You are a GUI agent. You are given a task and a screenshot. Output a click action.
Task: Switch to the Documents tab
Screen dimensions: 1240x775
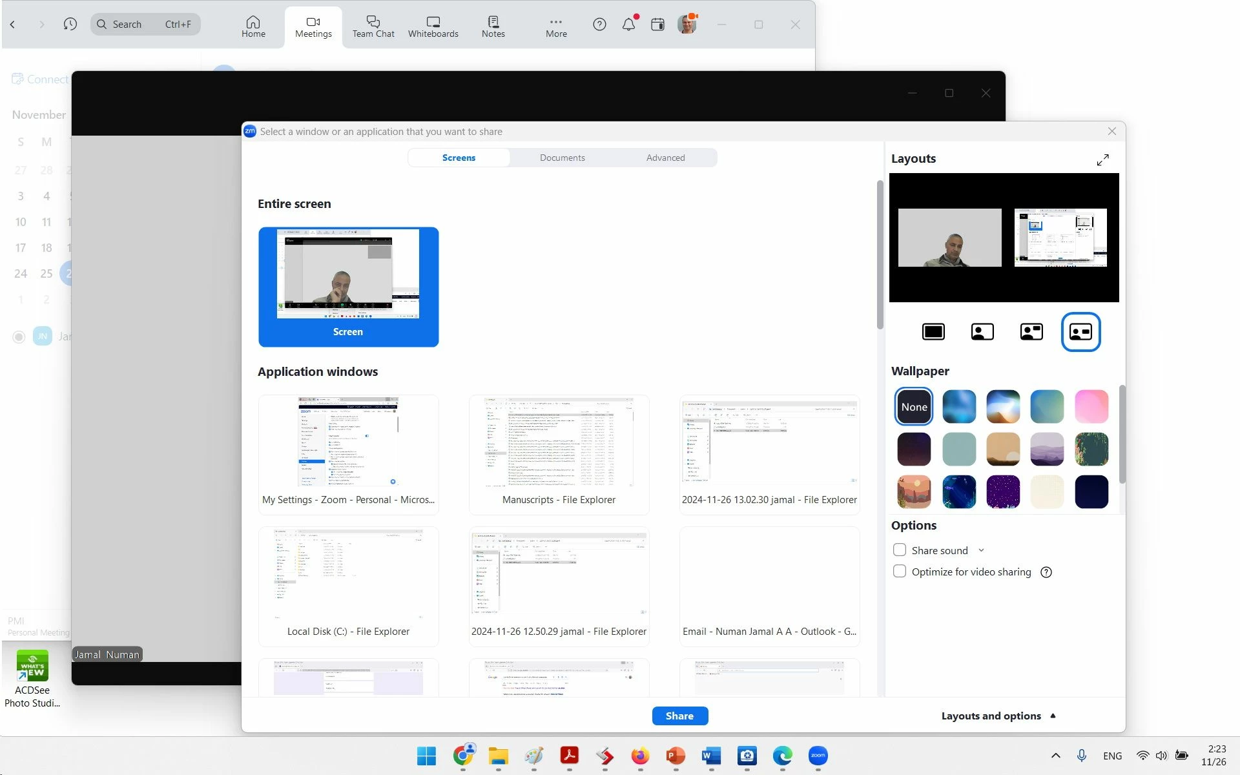[562, 158]
